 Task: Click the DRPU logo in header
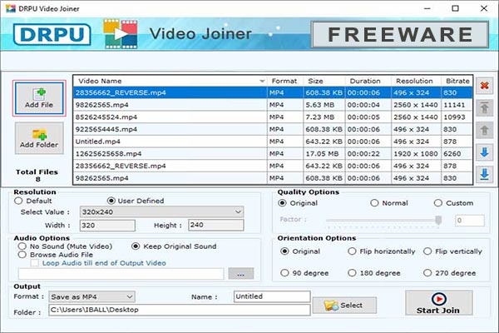(x=52, y=34)
